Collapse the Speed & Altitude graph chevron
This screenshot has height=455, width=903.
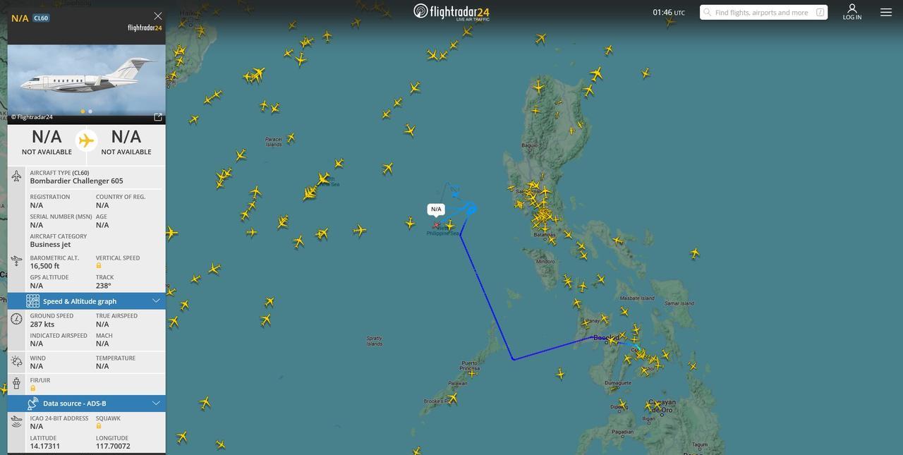pyautogui.click(x=156, y=301)
